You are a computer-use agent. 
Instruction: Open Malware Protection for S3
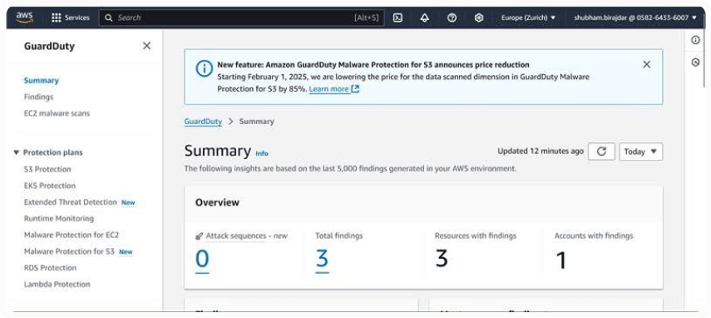(69, 251)
